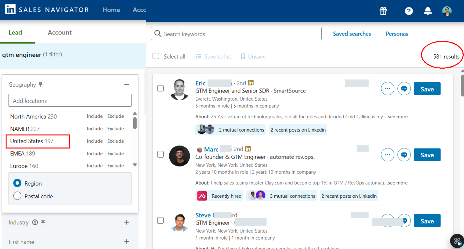464x249 pixels.
Task: Open Saved searches
Action: tap(352, 34)
